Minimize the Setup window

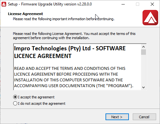tap(123, 4)
